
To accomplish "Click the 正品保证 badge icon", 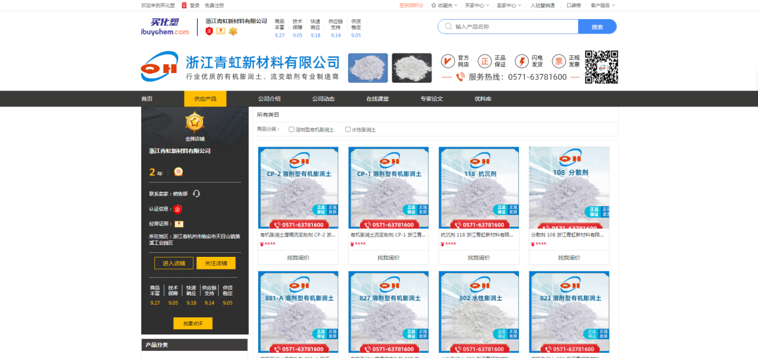I will pos(484,61).
